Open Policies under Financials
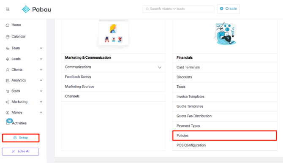This screenshot has height=163, width=283. coord(225,136)
